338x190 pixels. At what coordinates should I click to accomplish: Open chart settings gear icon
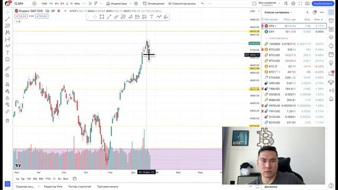point(293,4)
